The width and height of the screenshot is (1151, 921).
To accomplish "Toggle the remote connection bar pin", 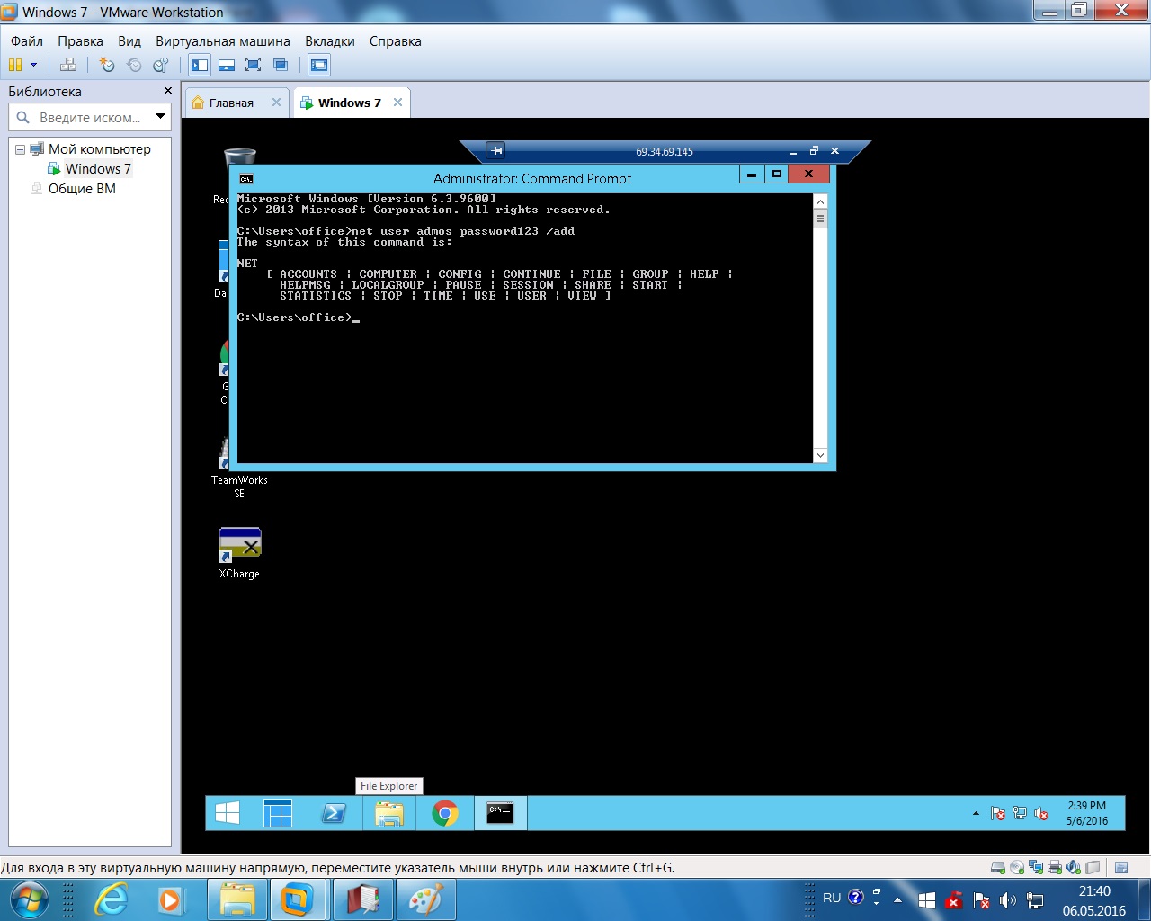I will coord(495,151).
